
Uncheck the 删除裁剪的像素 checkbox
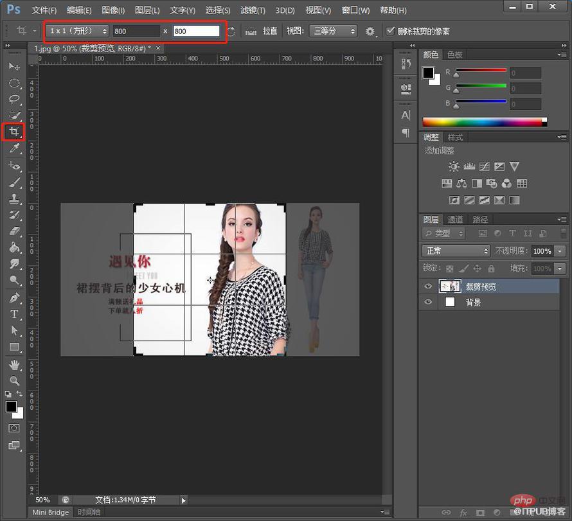[390, 31]
